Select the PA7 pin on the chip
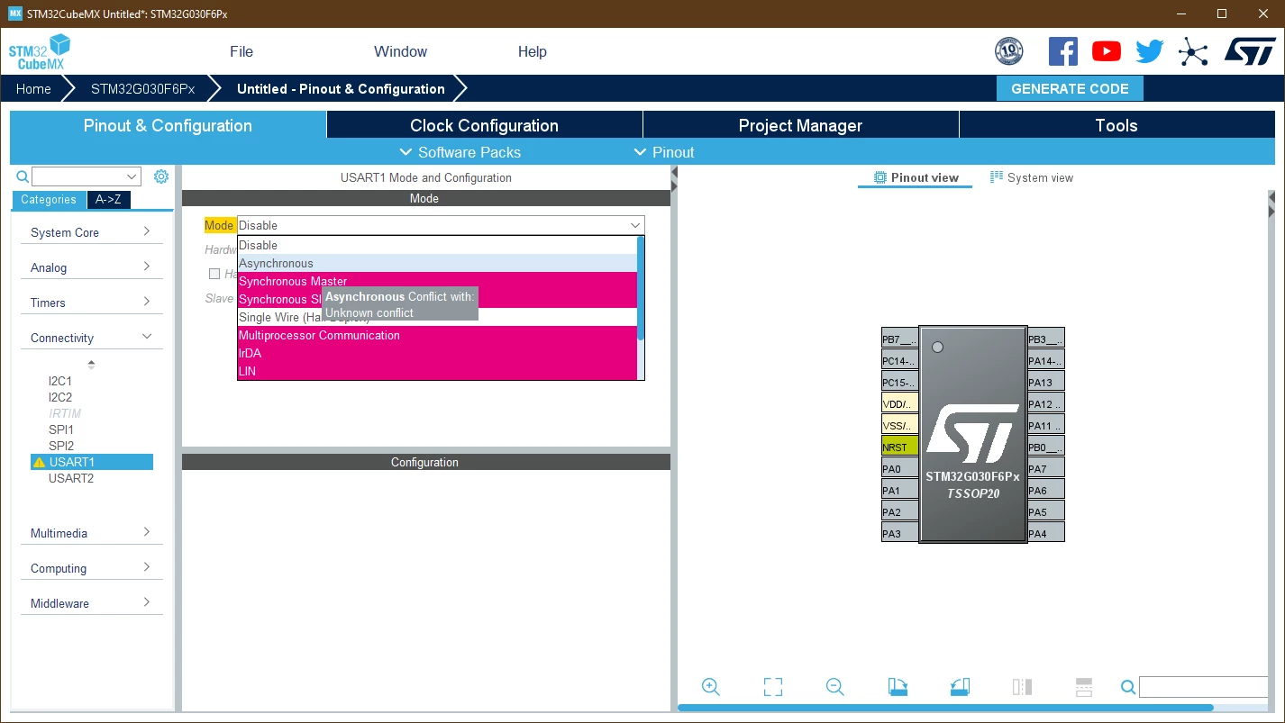 click(1046, 468)
